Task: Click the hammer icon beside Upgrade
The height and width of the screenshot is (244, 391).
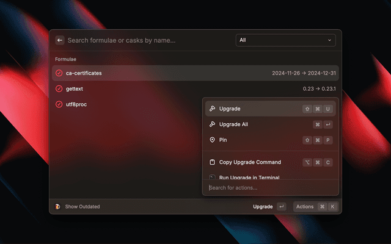Action: (x=212, y=109)
